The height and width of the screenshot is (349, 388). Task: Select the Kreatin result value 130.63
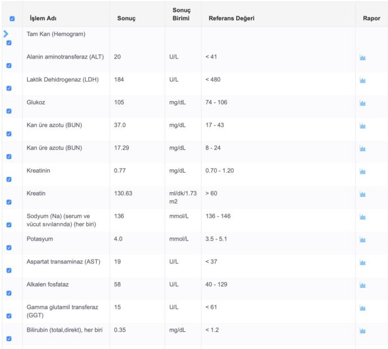123,193
